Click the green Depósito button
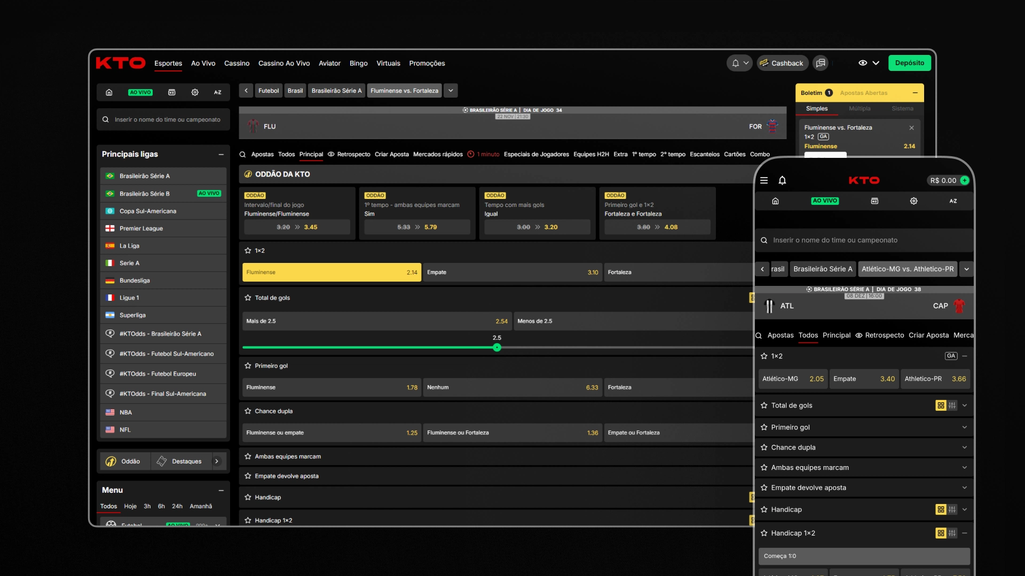This screenshot has width=1025, height=576. [x=910, y=63]
